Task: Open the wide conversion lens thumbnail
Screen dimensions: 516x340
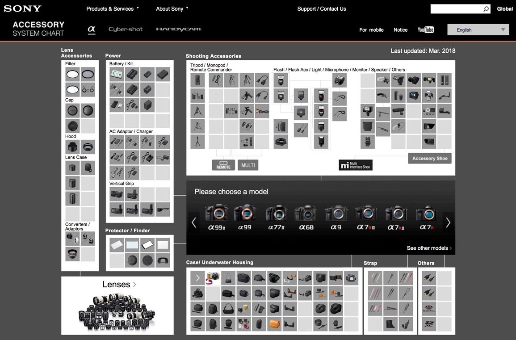Action: click(x=72, y=254)
